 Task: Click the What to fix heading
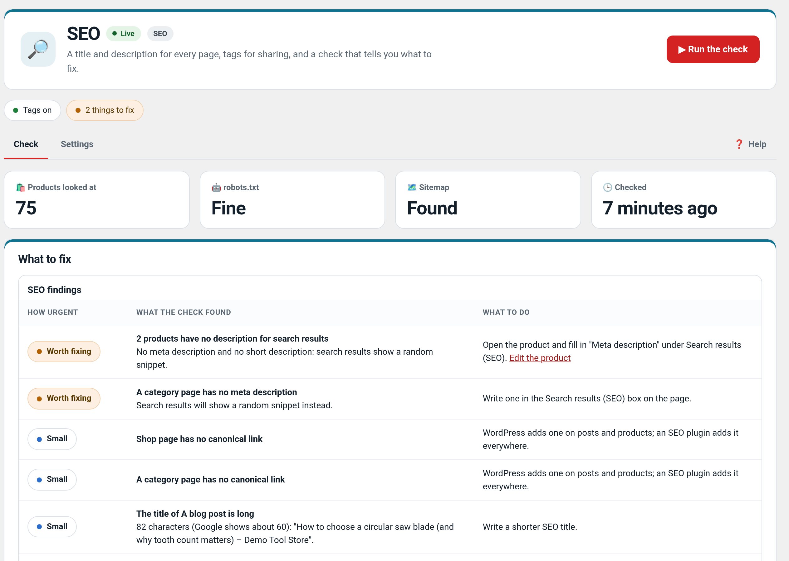pos(45,259)
